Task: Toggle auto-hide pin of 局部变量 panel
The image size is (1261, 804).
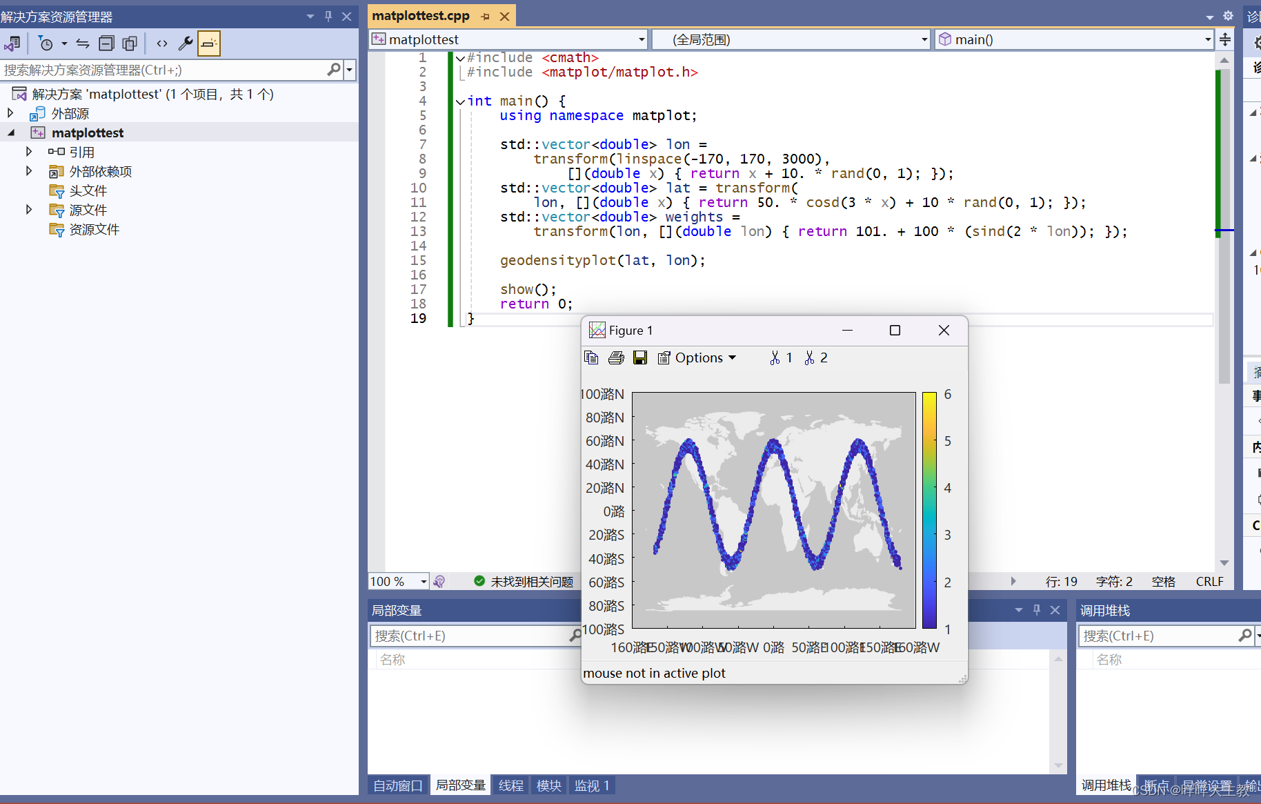Action: coord(1037,609)
